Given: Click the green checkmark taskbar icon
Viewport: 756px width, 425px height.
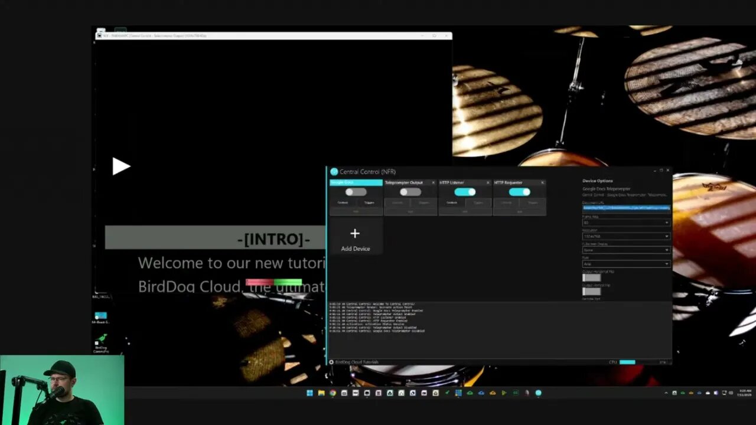Looking at the screenshot, I should click(447, 393).
